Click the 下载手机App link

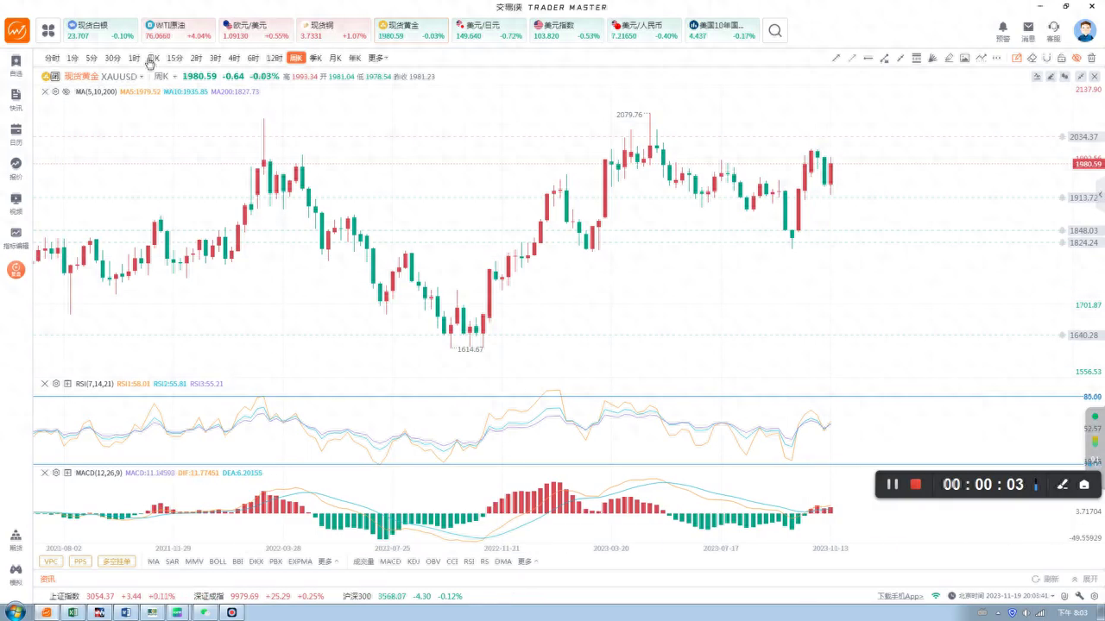pos(900,596)
